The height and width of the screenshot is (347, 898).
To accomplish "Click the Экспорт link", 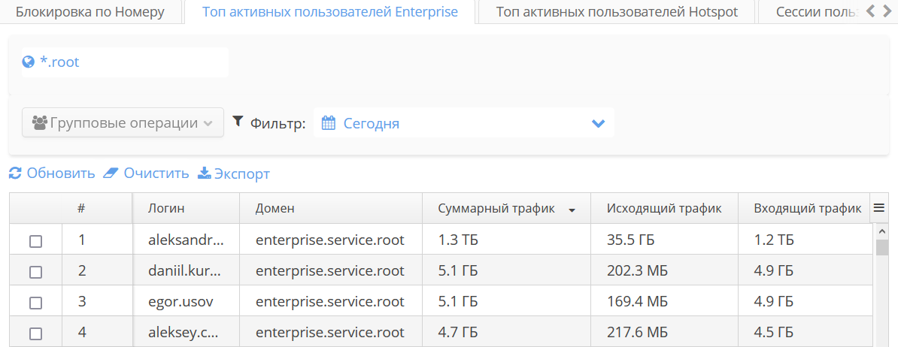I will pos(241,173).
